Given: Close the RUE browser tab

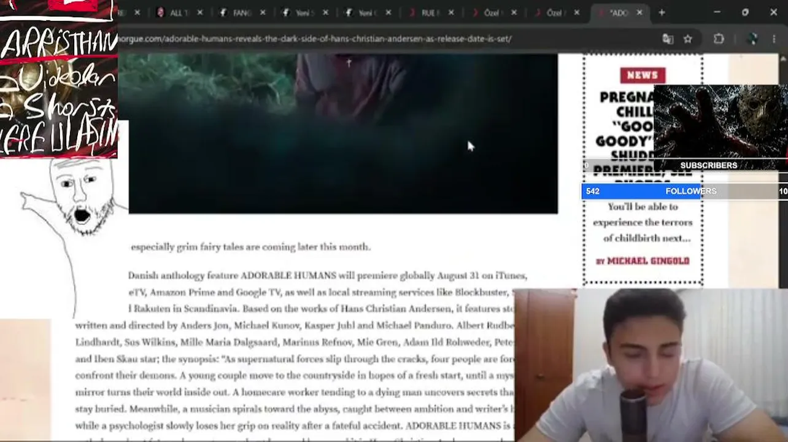Looking at the screenshot, I should click(x=451, y=13).
